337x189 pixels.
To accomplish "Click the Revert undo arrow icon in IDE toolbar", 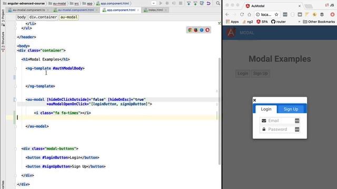I will (x=209, y=3).
